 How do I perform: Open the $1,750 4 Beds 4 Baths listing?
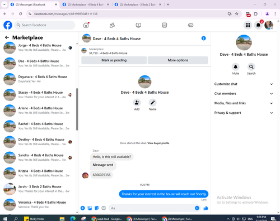coord(108,53)
